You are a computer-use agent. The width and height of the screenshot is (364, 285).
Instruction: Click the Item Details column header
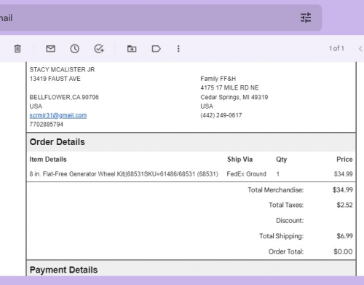pos(48,160)
